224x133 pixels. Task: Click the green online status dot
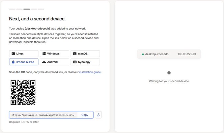[143, 54]
